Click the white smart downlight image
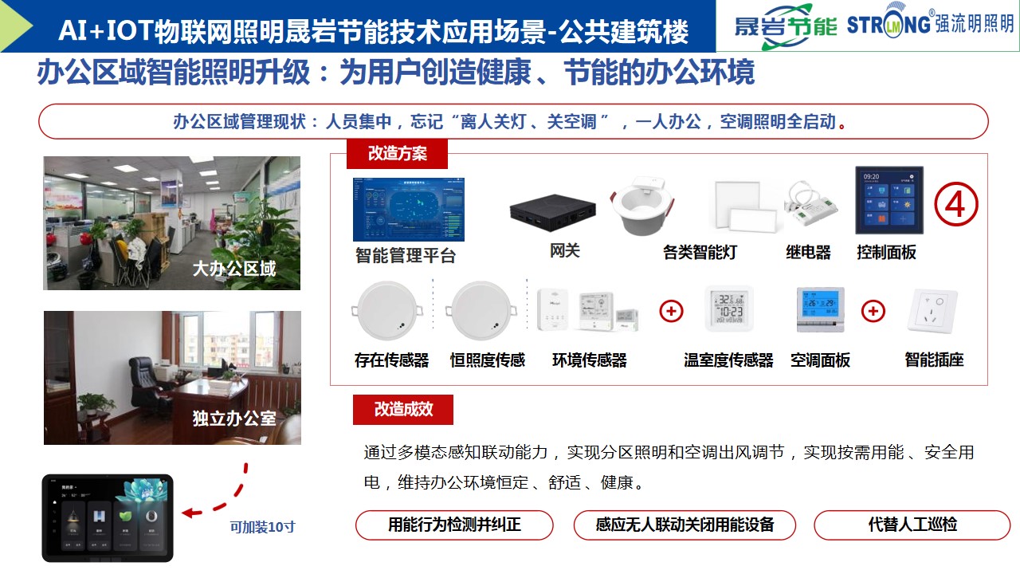 tap(642, 206)
